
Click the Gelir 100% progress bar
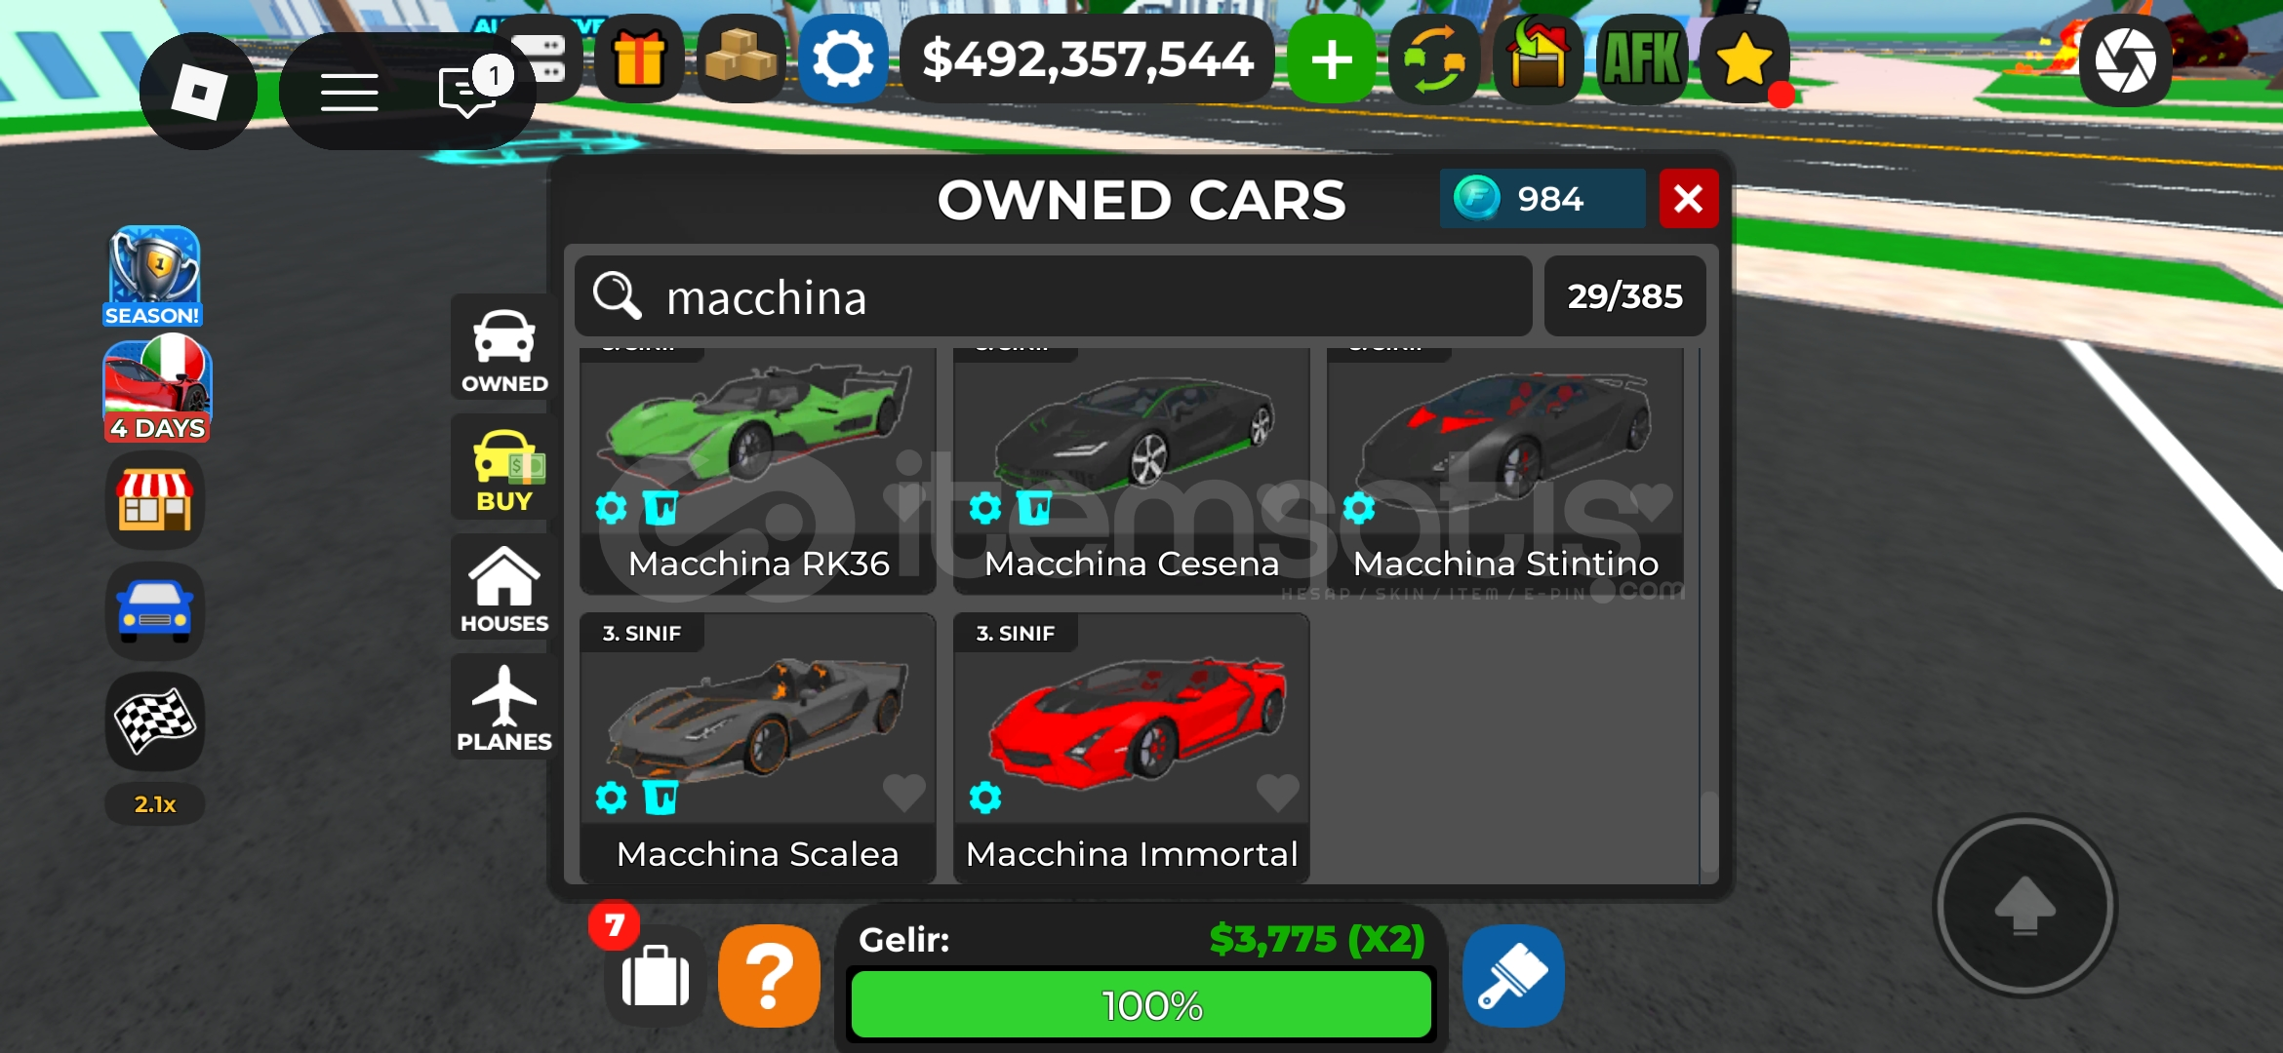click(x=1141, y=1005)
